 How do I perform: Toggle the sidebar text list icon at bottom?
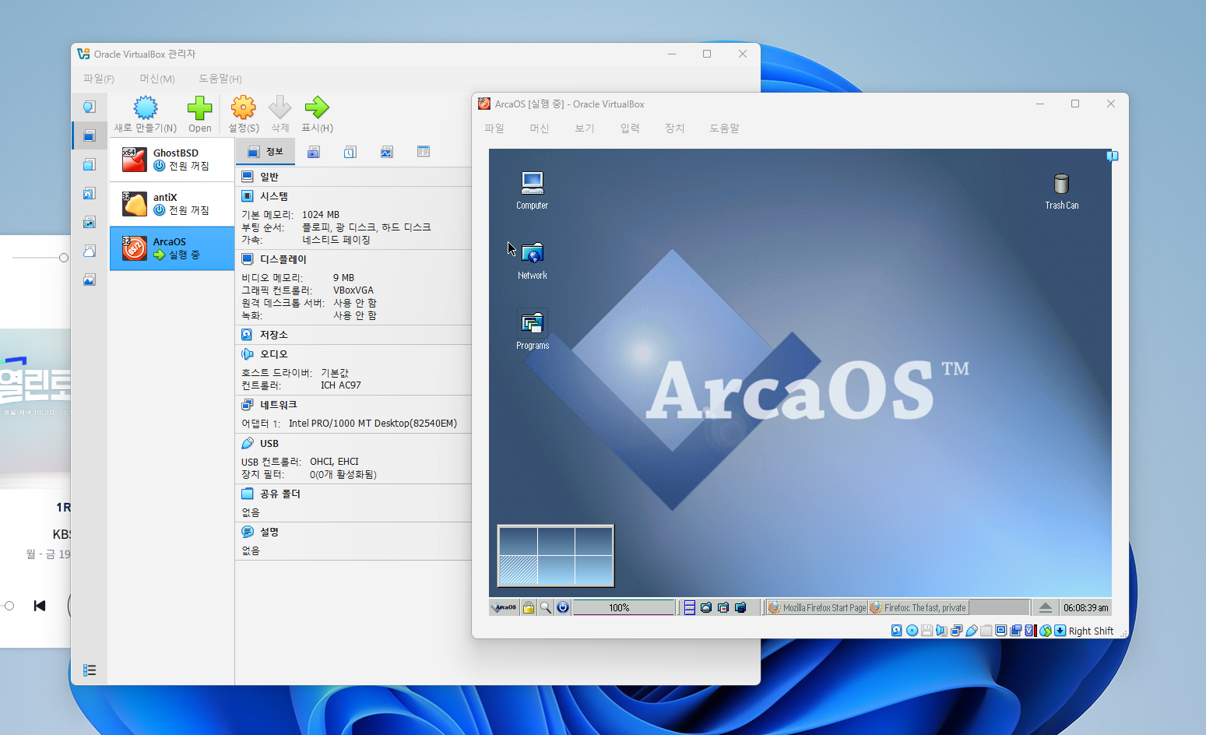90,670
